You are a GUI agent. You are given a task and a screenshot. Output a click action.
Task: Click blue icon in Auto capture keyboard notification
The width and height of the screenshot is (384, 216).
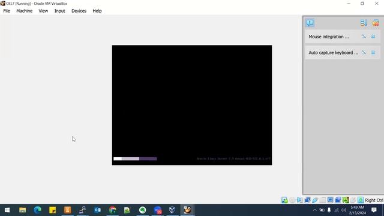coord(373,52)
